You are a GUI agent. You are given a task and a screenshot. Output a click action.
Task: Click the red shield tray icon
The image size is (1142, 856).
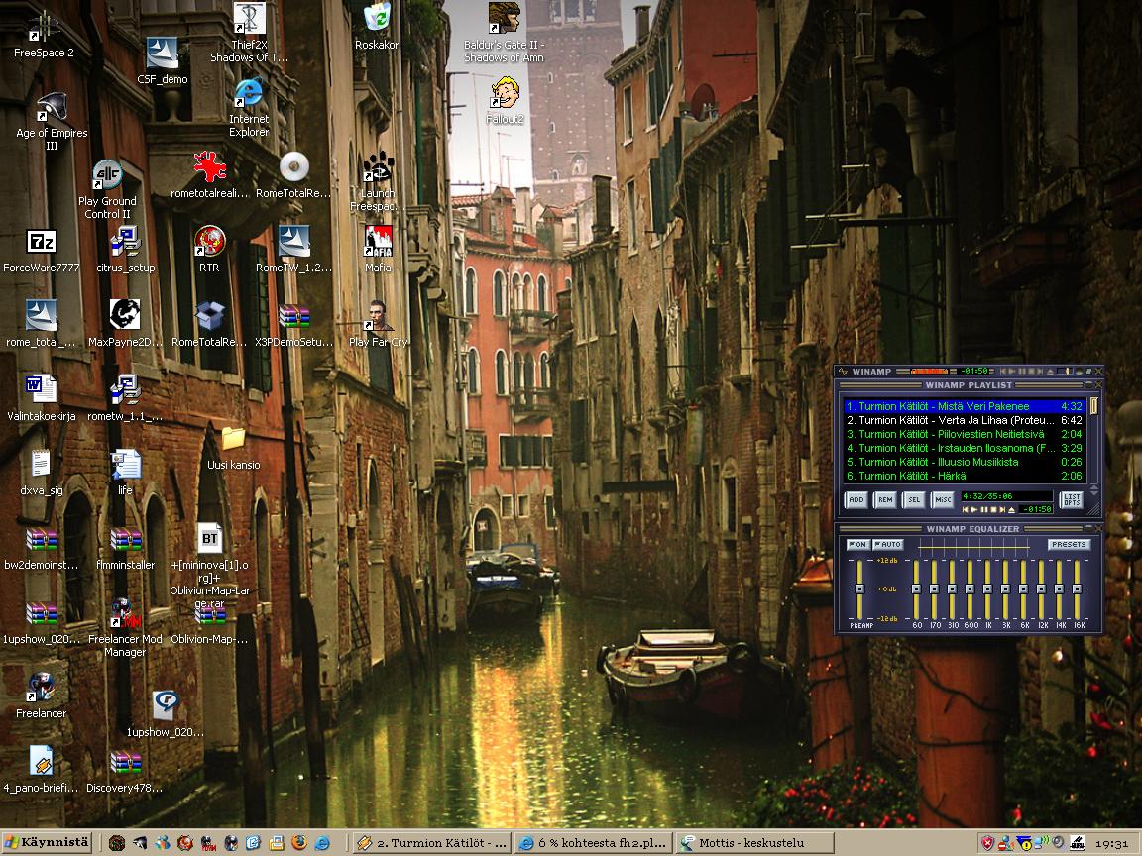tap(987, 843)
